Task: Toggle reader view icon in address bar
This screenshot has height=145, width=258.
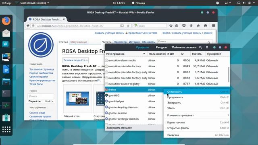Action: click(122, 26)
